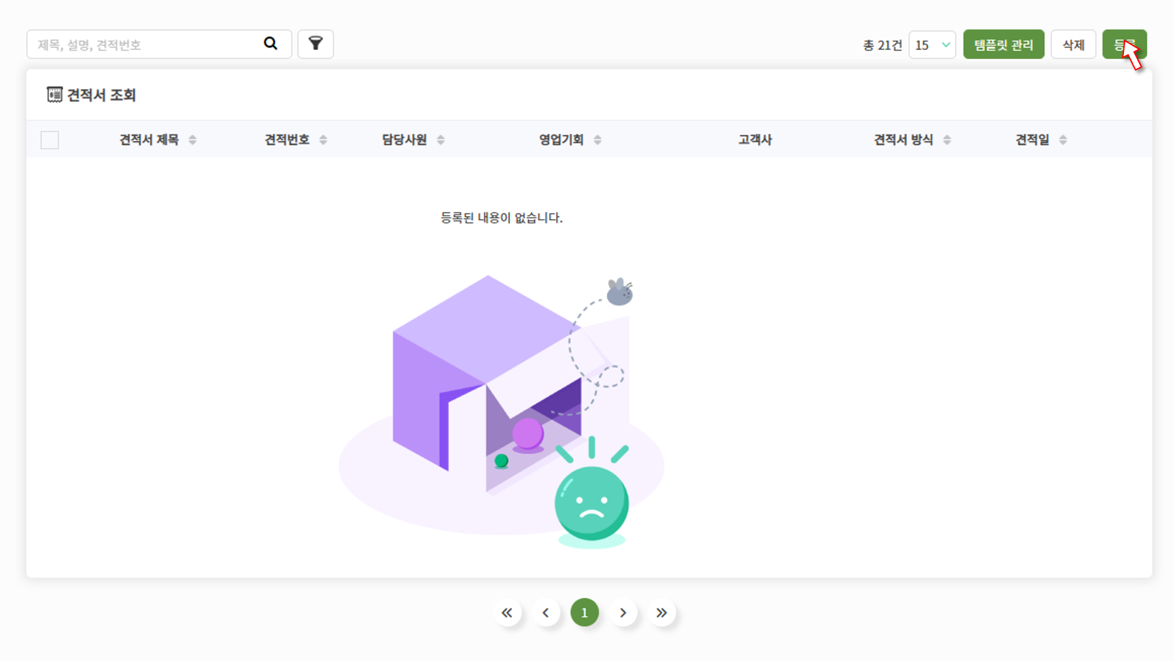Select page 1 in pagination

pyautogui.click(x=584, y=612)
